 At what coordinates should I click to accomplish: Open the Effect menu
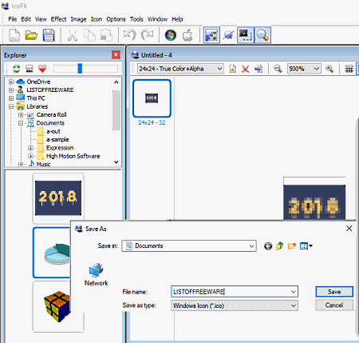pyautogui.click(x=58, y=19)
